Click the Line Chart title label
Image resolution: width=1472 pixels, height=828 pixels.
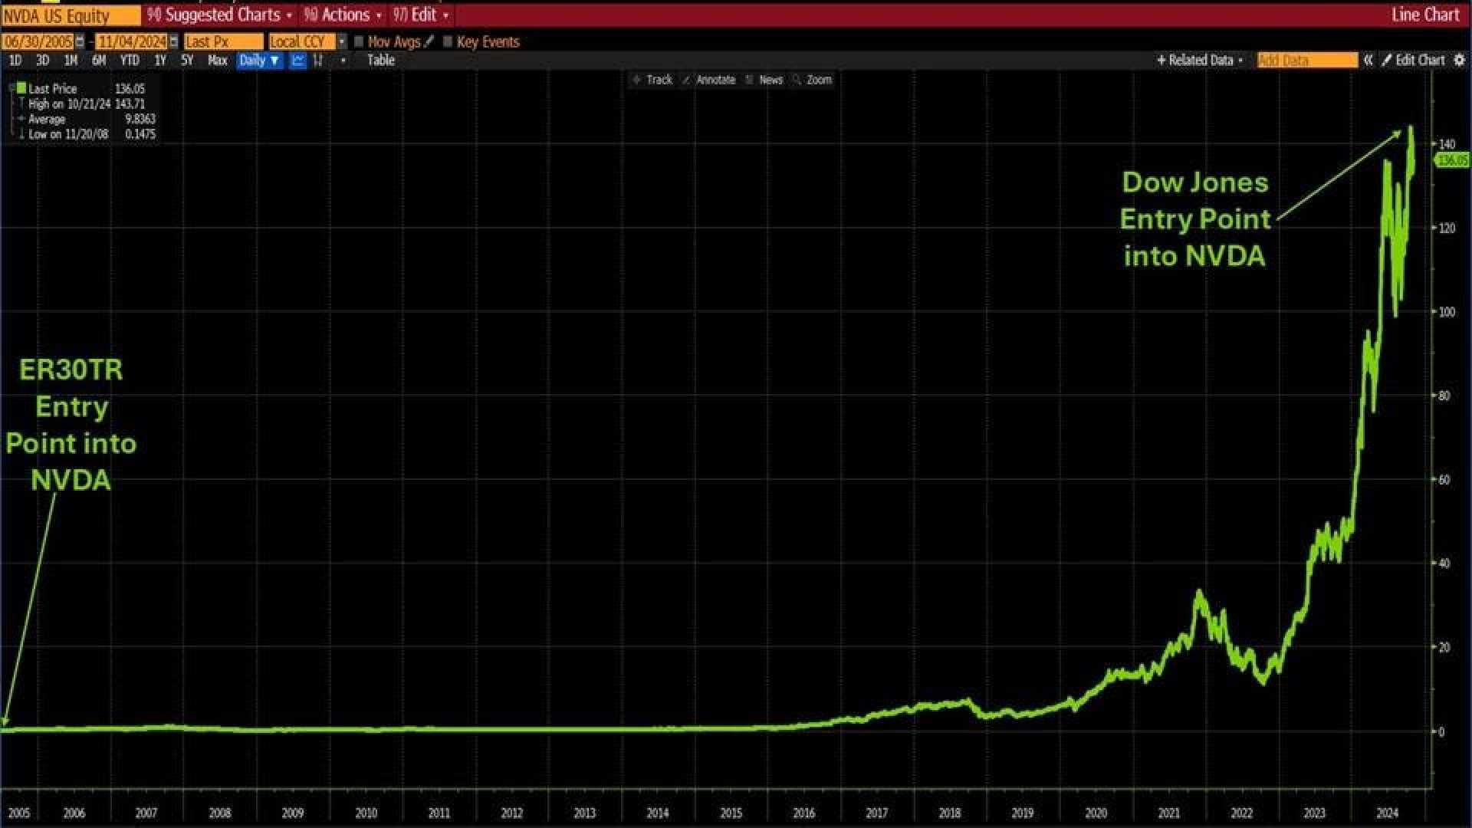1425,15
